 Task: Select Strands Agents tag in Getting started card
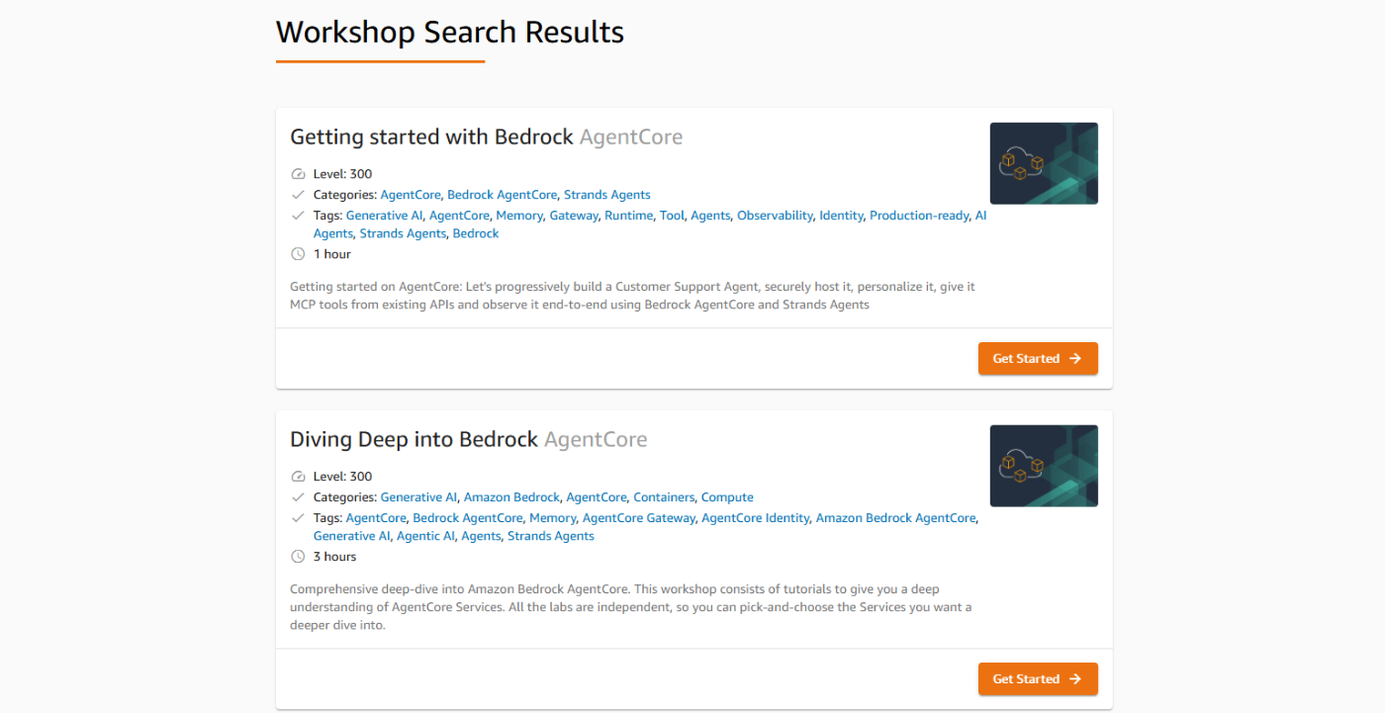point(403,233)
